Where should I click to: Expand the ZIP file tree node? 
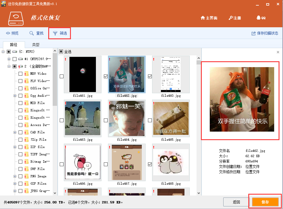point(15,147)
